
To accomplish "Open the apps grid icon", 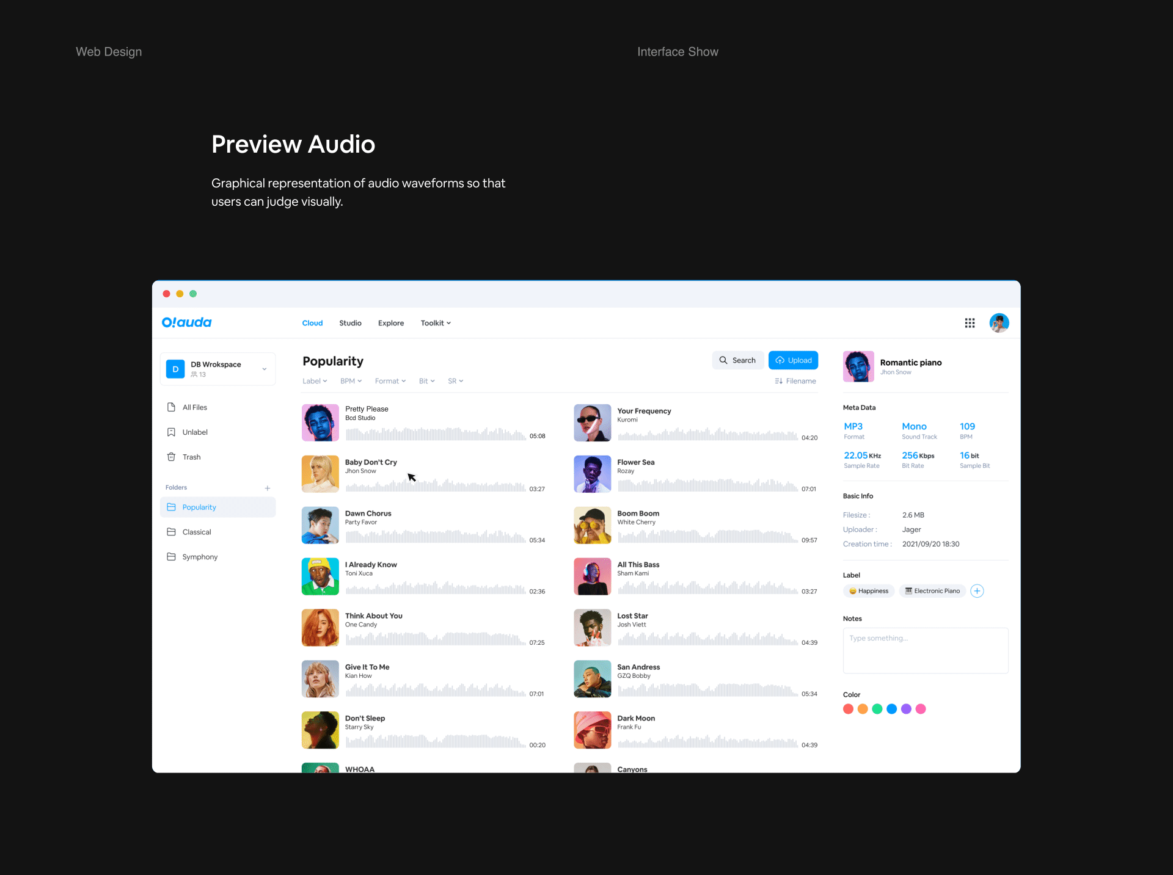I will pos(970,323).
